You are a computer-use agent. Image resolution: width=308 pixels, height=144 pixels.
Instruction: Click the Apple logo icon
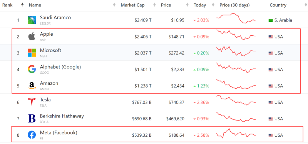click(x=32, y=36)
